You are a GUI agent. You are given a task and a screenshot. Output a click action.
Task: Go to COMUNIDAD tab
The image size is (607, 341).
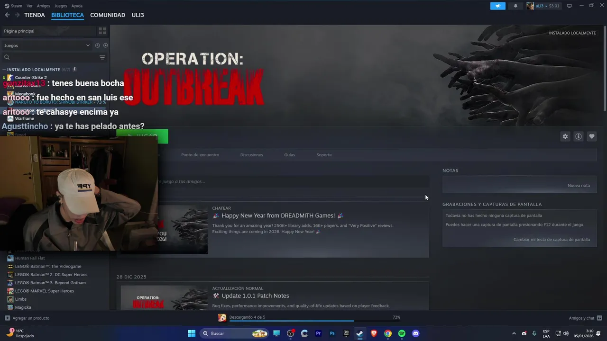click(x=108, y=15)
